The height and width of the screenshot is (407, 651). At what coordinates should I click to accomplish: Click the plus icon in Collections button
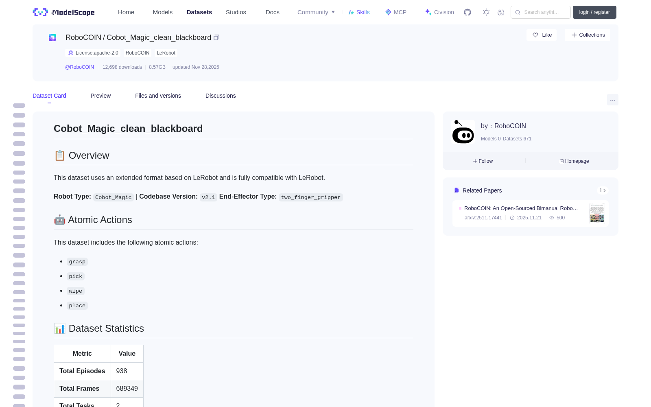[x=574, y=35]
